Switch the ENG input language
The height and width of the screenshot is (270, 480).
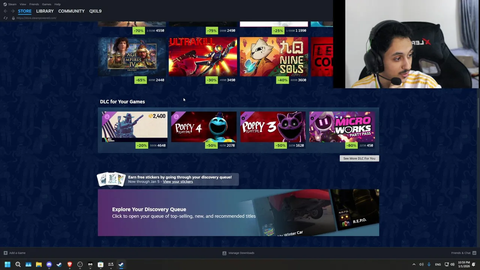[438, 265]
